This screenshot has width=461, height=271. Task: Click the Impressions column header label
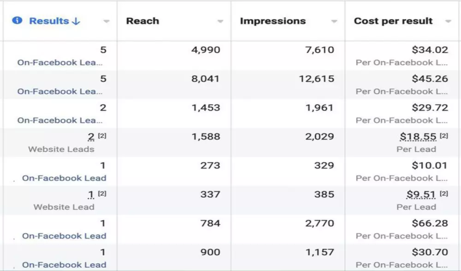[272, 21]
